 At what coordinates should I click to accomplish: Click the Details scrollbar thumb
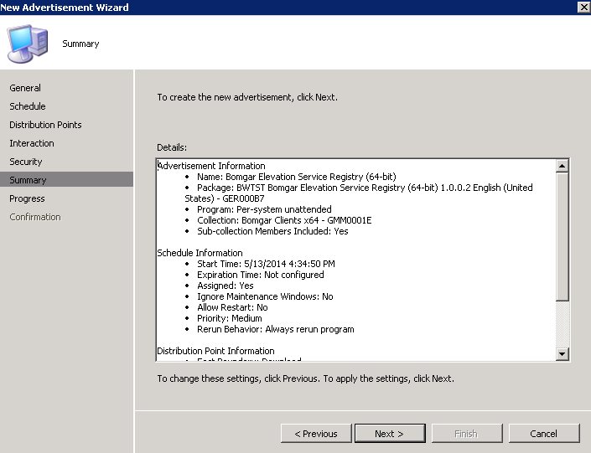(562, 236)
